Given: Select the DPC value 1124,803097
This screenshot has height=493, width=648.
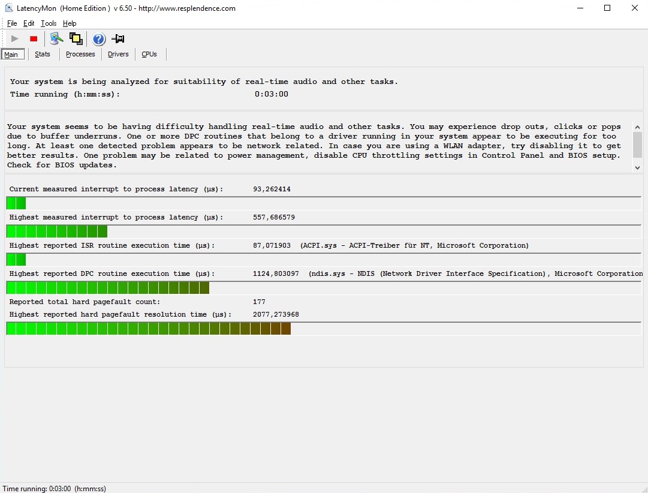Looking at the screenshot, I should pos(276,273).
